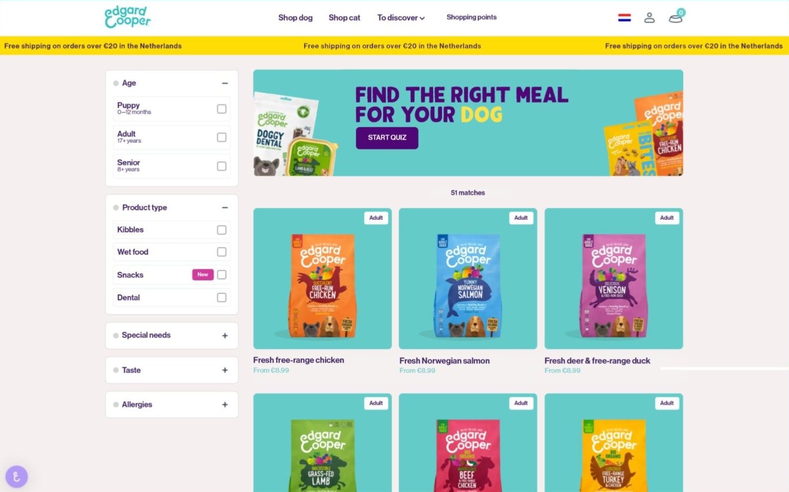Click the purple accessibility widget icon
The width and height of the screenshot is (789, 492).
coord(16,477)
